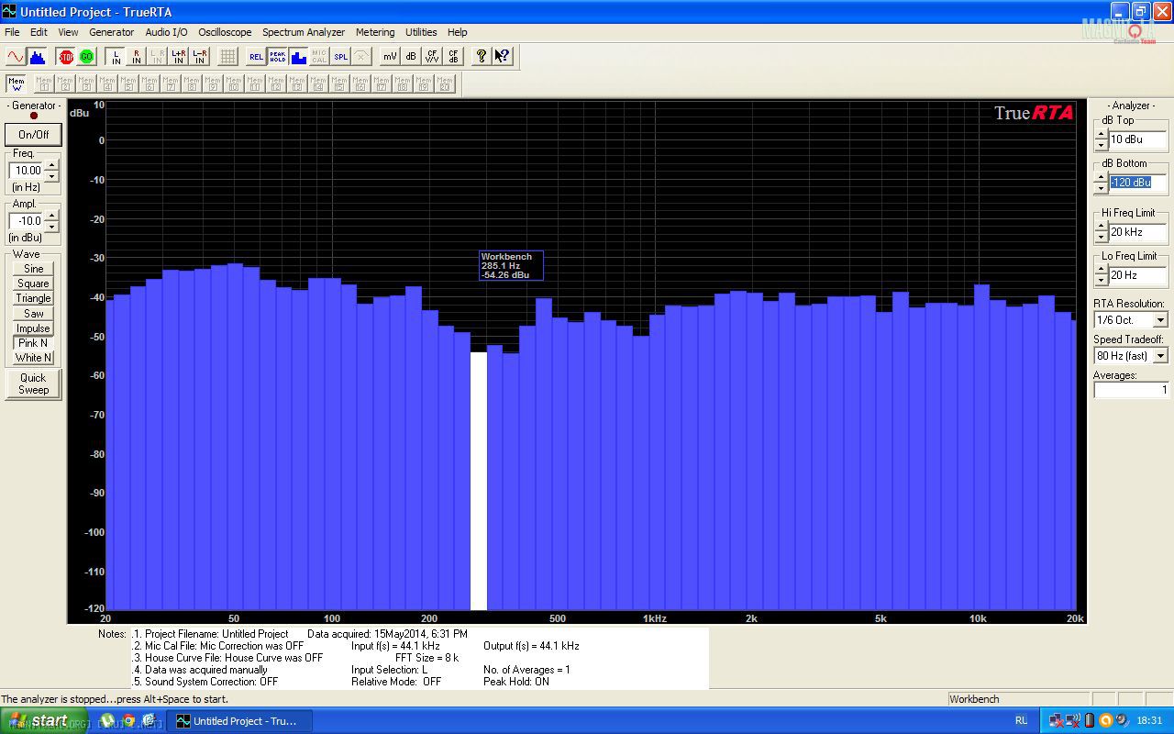Open the Oscilloscope menu
Screen dimensions: 1174x734
click(225, 32)
